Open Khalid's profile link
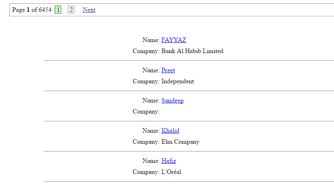 tap(170, 131)
